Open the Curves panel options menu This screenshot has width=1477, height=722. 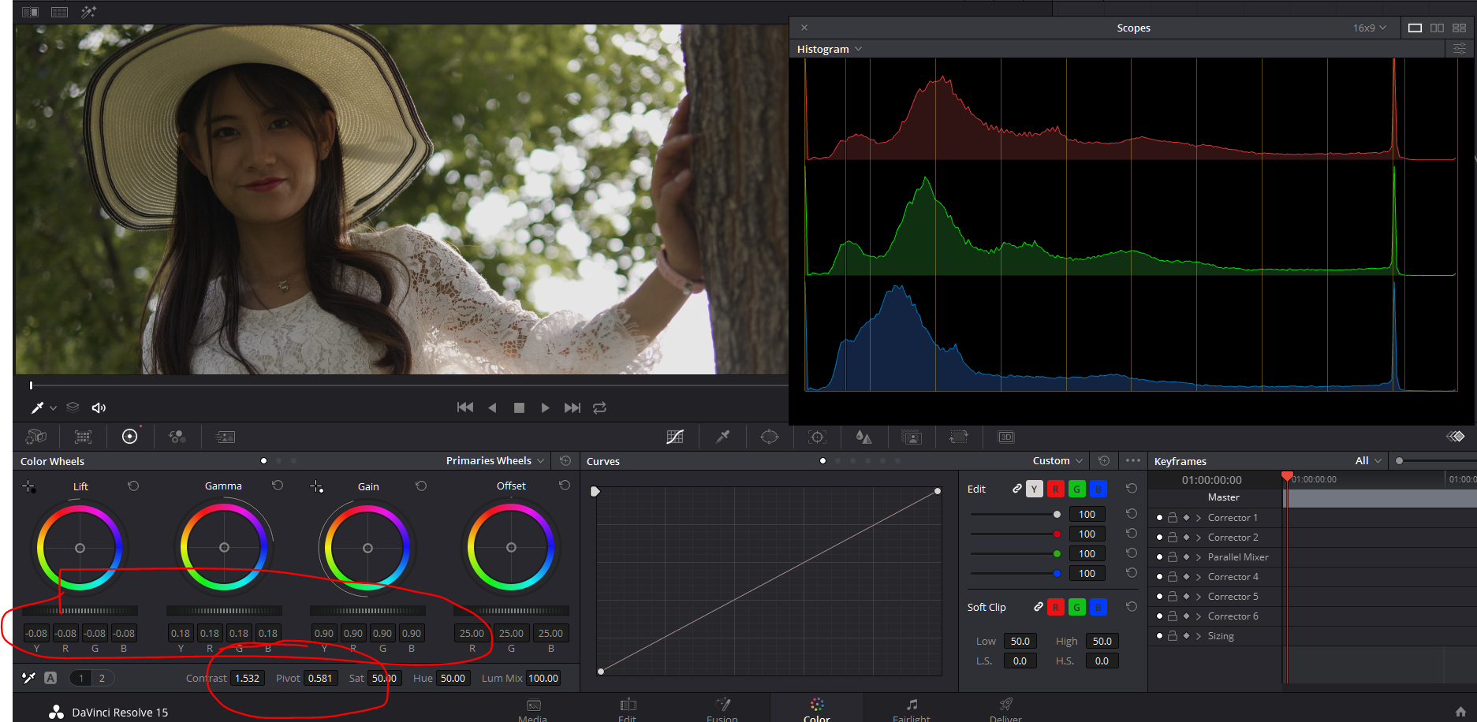1133,460
